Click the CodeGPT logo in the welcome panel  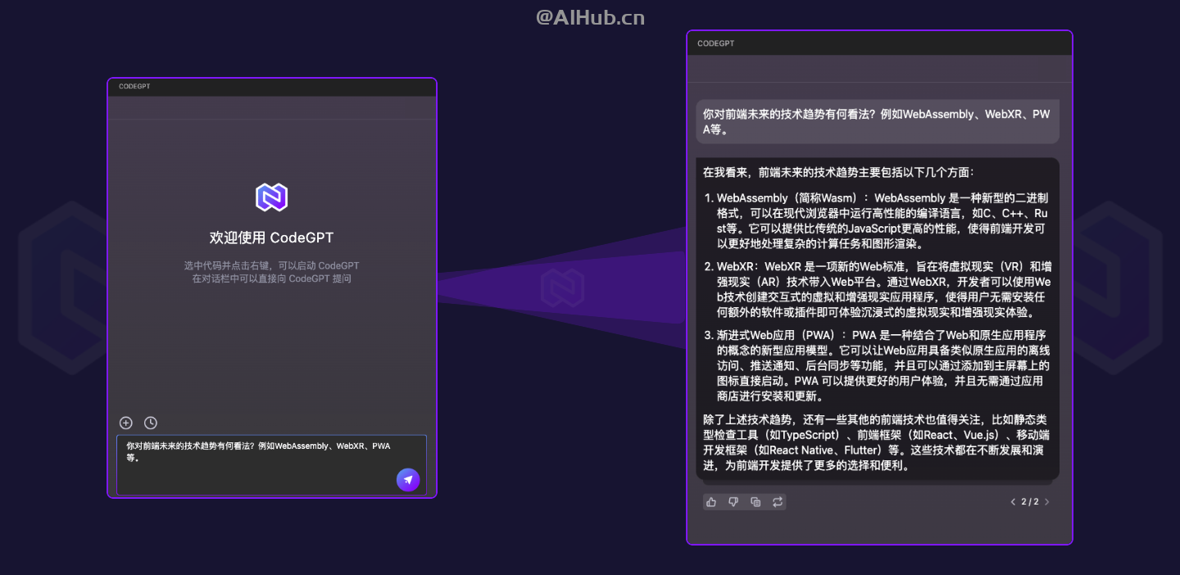coord(271,197)
